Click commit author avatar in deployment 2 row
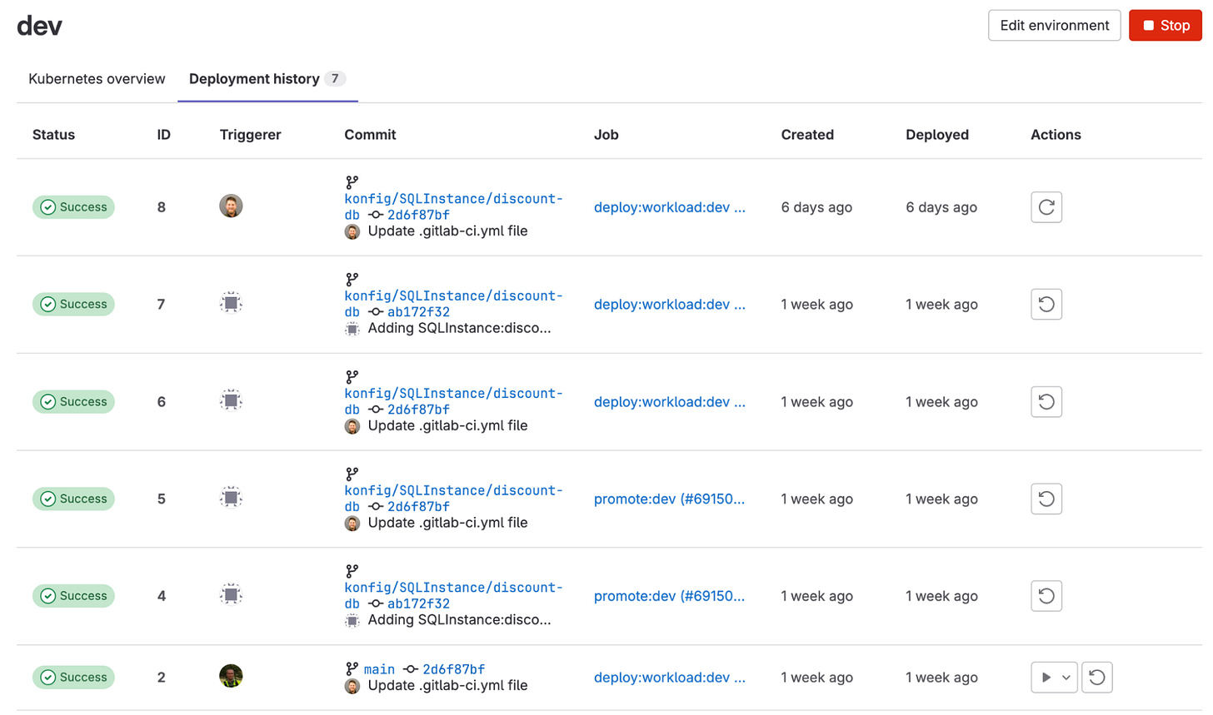The image size is (1213, 715). click(x=352, y=686)
